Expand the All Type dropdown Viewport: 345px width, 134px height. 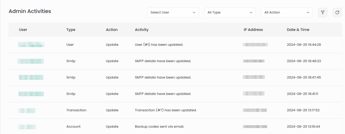(x=230, y=12)
